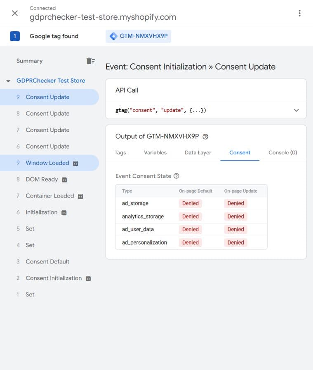Viewport: 313px width, 370px height.
Task: Click ad_storage On-page Update Denied badge
Action: pyautogui.click(x=236, y=203)
